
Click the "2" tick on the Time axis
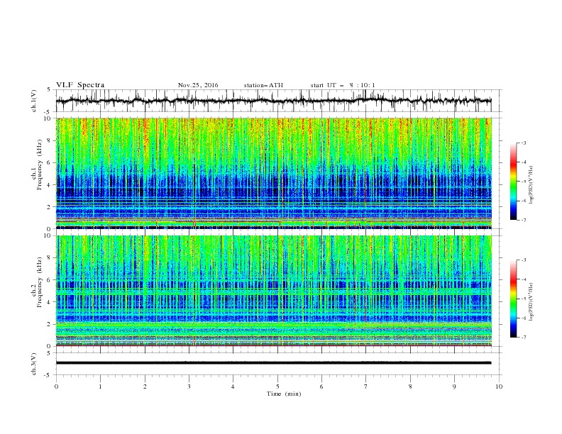pyautogui.click(x=145, y=386)
